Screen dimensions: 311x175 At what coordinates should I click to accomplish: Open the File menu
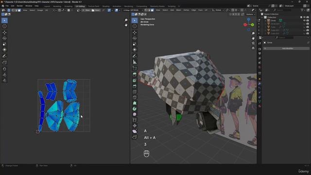[x=7, y=6]
